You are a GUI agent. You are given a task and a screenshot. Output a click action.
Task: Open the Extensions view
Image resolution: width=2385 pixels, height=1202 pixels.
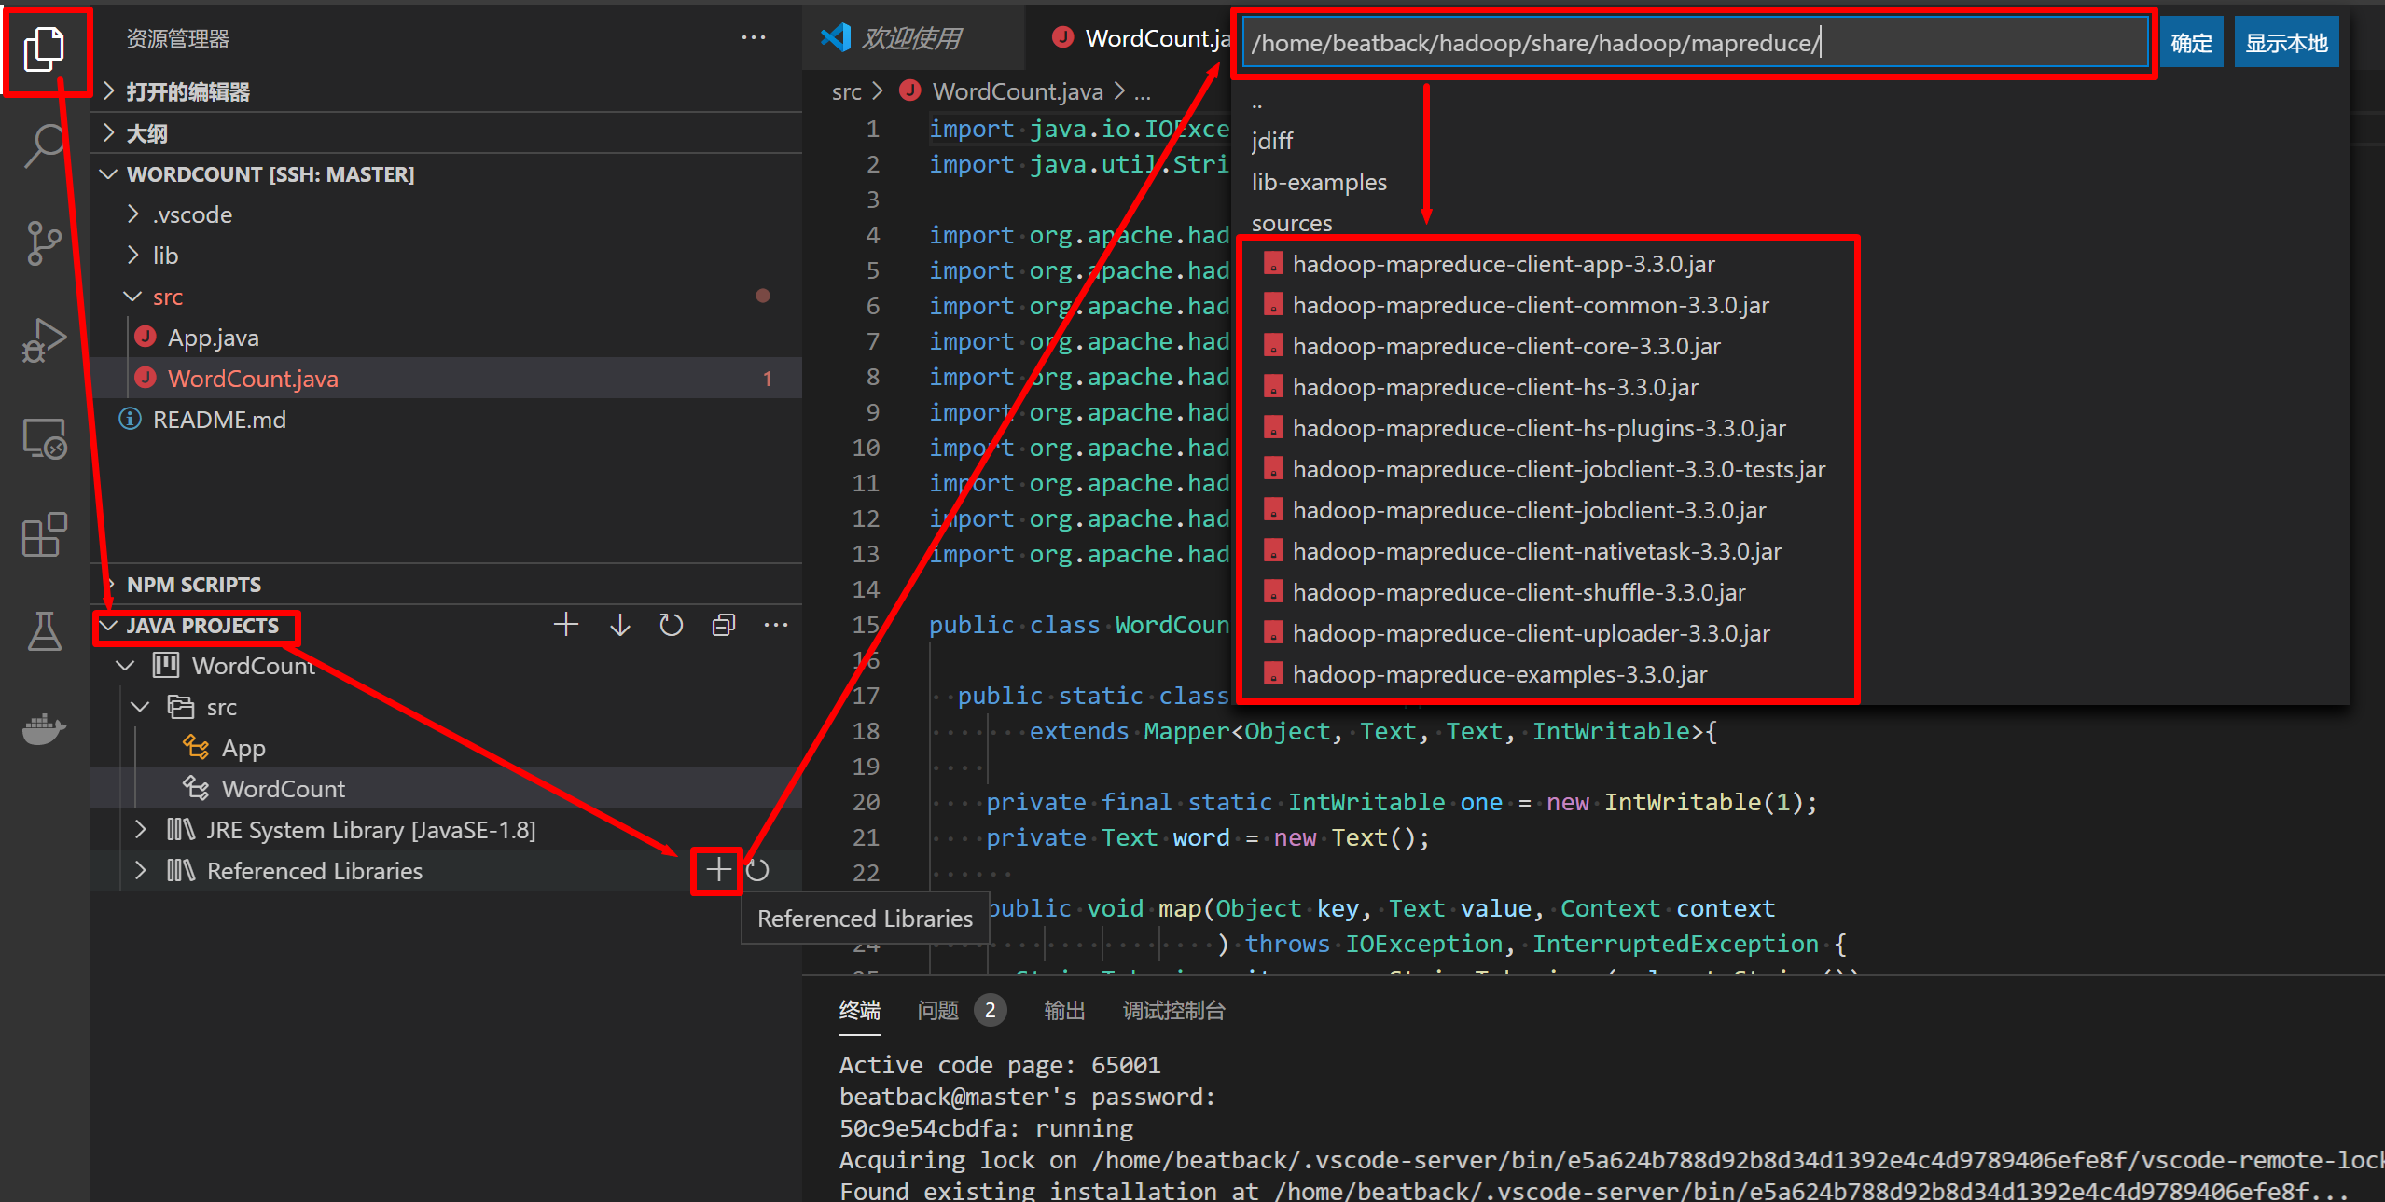click(45, 534)
